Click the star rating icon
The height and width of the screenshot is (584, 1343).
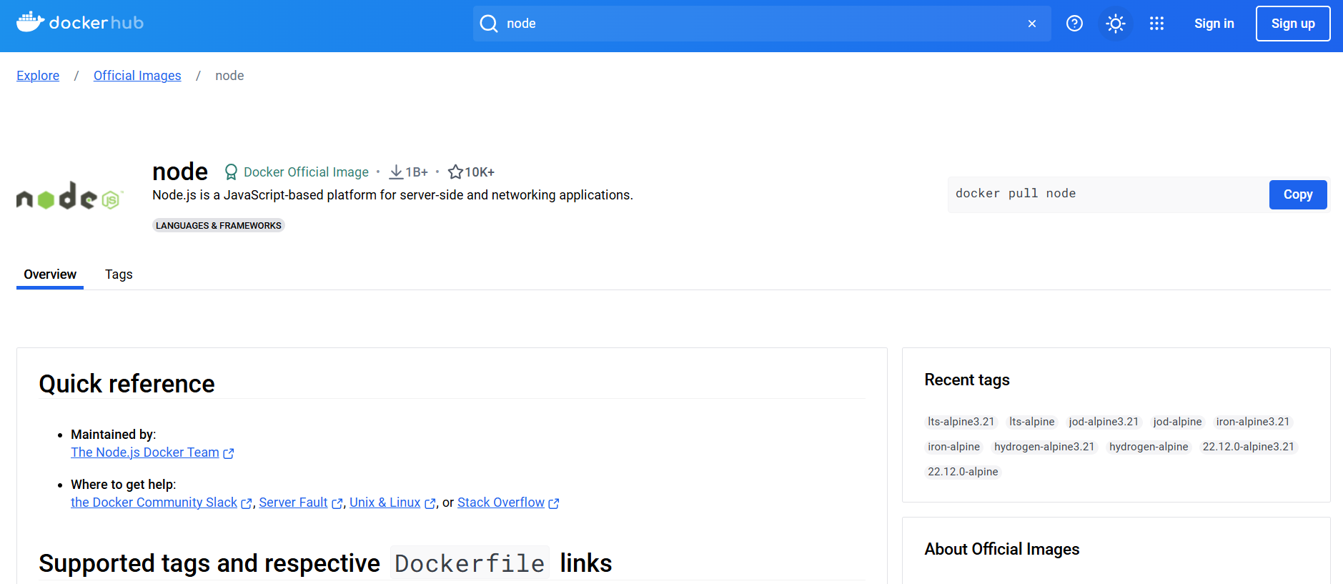455,172
